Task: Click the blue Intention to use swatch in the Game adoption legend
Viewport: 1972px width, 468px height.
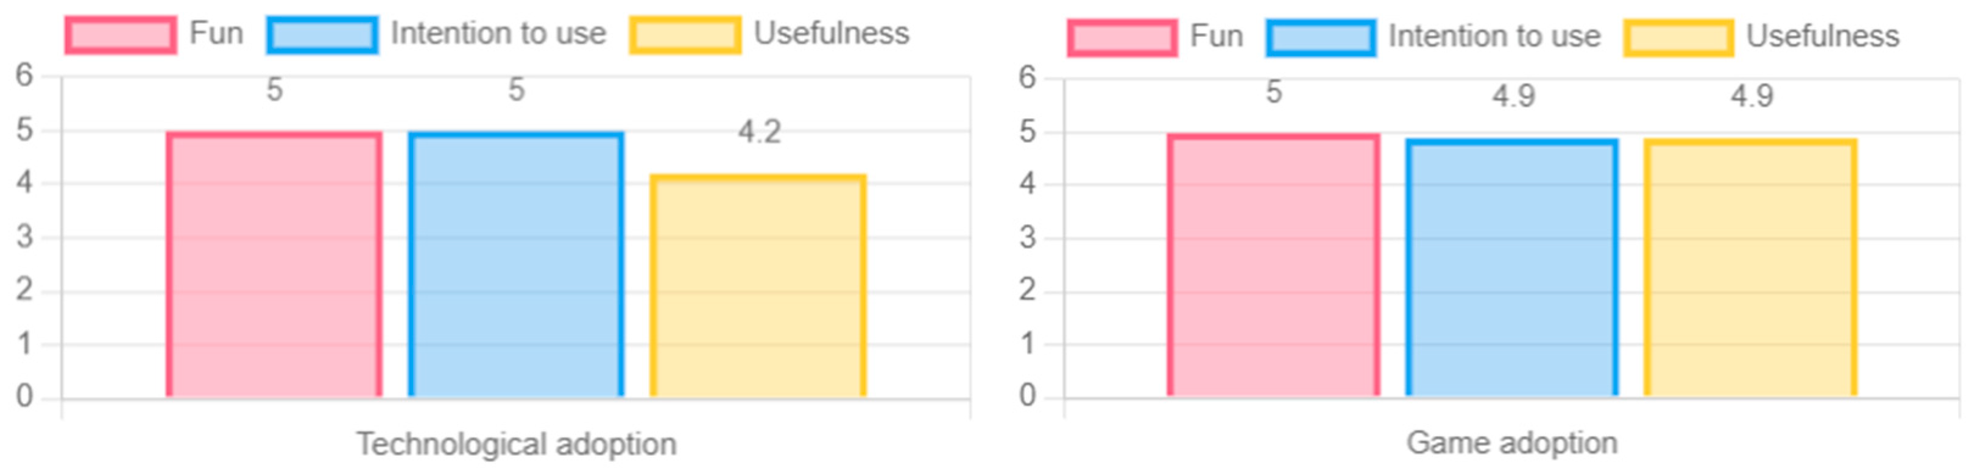Action: click(1321, 38)
